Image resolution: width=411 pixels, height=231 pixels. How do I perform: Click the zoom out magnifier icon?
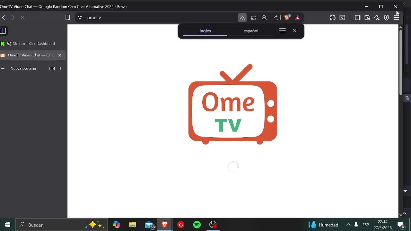click(x=264, y=18)
